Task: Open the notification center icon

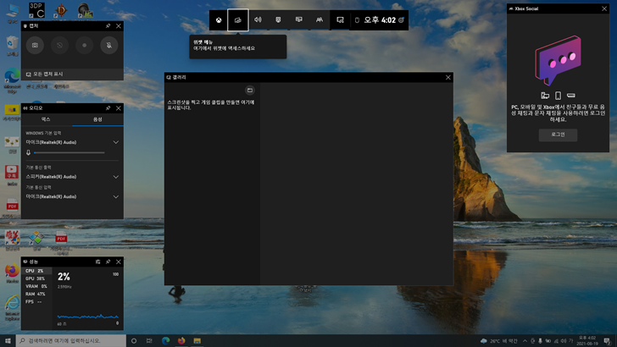Action: (607, 341)
